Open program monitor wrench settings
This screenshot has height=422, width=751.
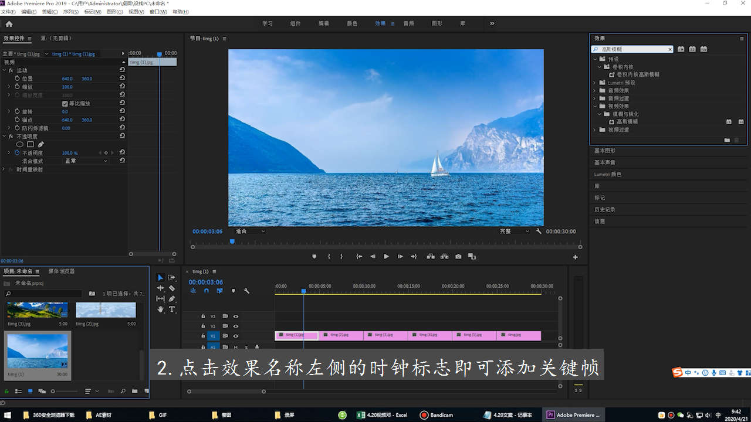(x=539, y=231)
